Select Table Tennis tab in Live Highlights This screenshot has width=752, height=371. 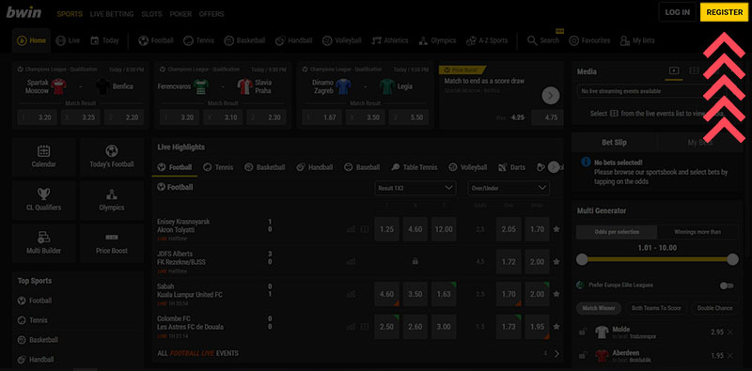pyautogui.click(x=415, y=167)
